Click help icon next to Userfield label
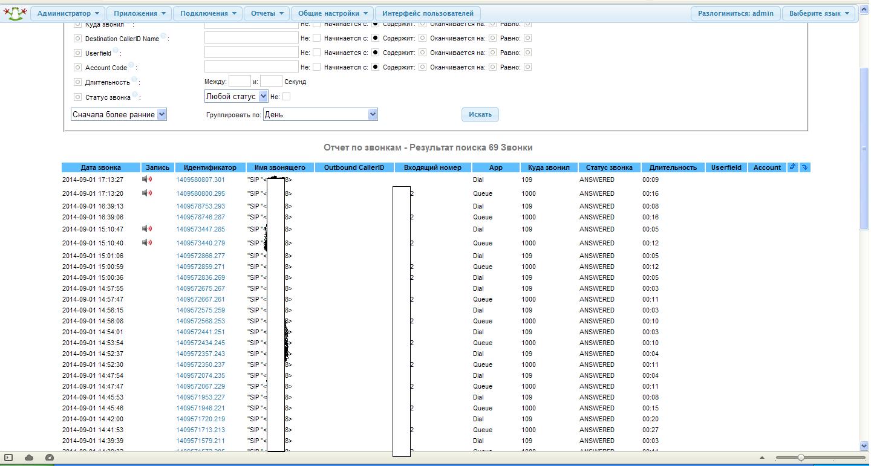871x466 pixels. coord(116,51)
